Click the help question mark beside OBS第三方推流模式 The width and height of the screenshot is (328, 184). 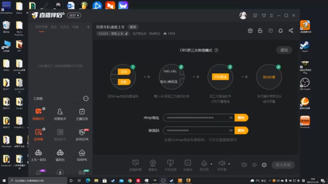coord(216,50)
